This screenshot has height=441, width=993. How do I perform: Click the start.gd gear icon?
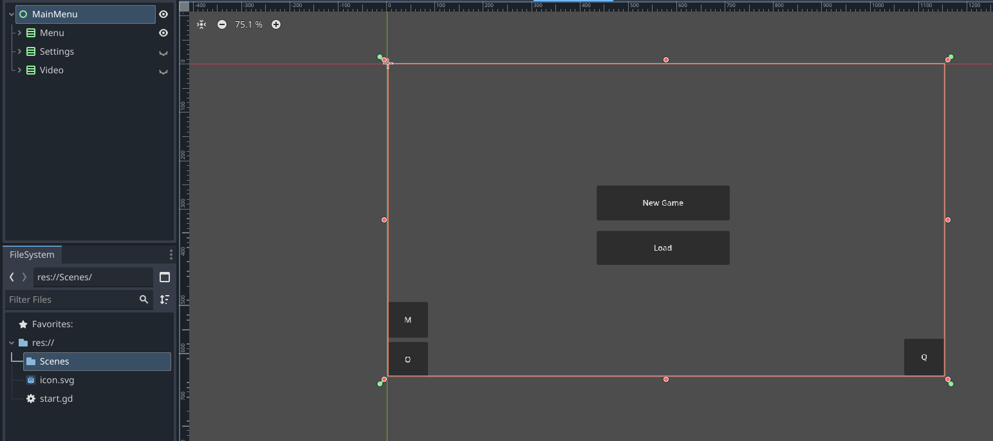(x=30, y=399)
